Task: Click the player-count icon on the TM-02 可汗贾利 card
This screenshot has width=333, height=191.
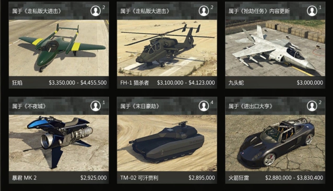Action: click(204, 106)
